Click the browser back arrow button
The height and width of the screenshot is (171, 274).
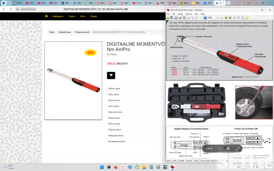[4, 9]
